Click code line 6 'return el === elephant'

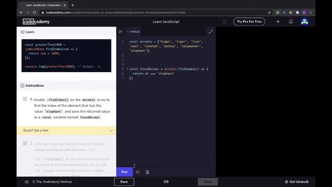coord(154,74)
